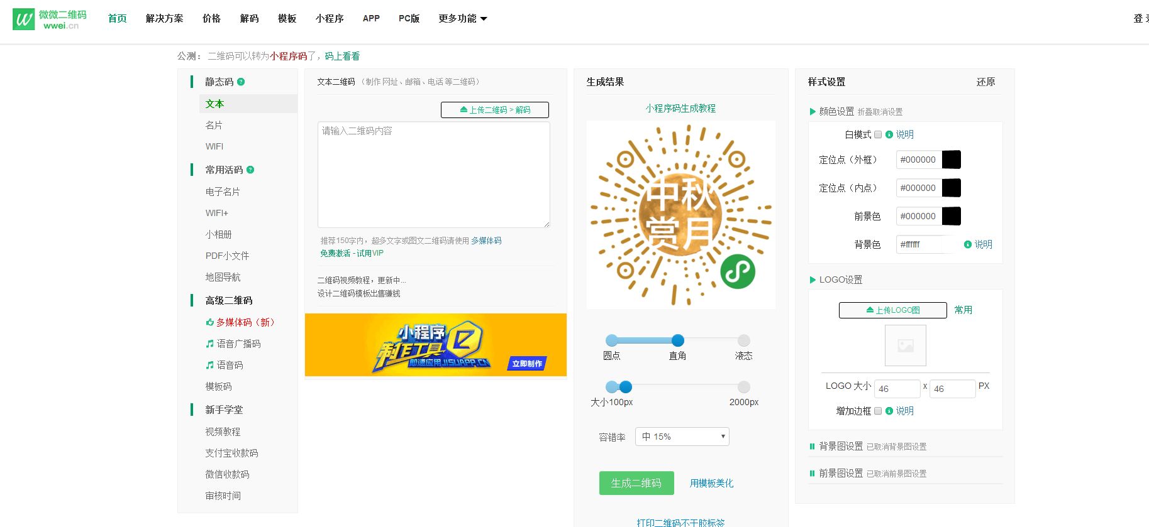Select 审核时间 in the sidebar
This screenshot has height=527, width=1149.
(223, 496)
